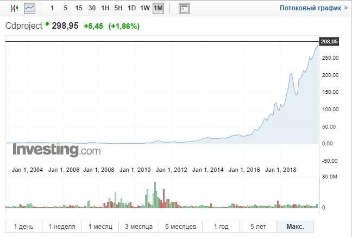Click the Jan 1, 2004 axis label
This screenshot has height=237, width=352.
tap(27, 170)
